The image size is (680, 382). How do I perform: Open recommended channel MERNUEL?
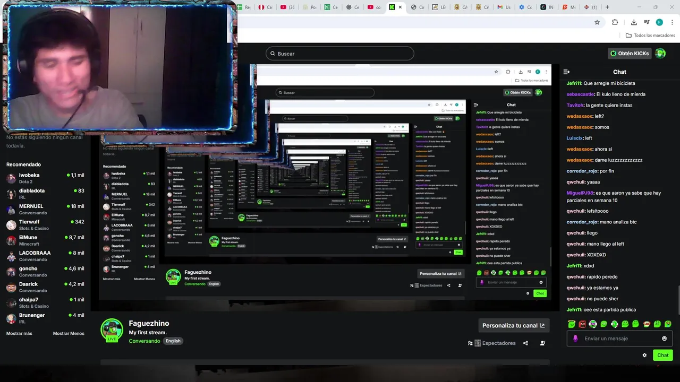[45, 209]
